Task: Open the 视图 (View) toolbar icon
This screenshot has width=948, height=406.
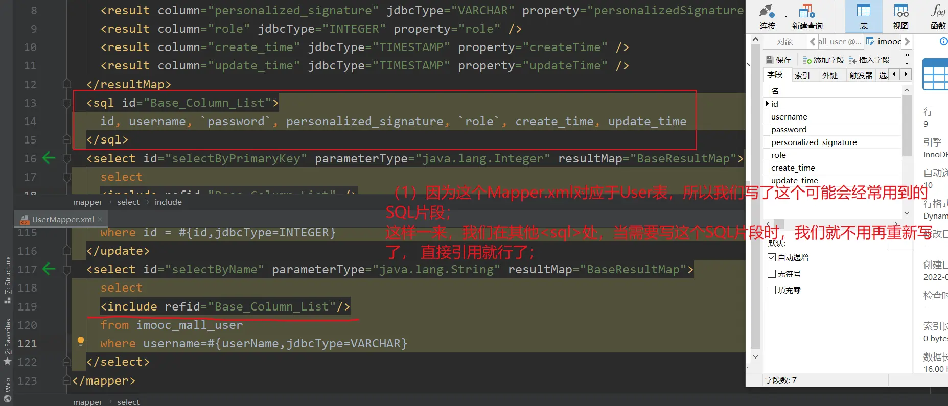Action: [900, 16]
